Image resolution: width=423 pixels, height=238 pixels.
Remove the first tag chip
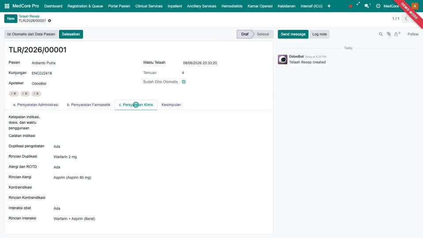15,93
